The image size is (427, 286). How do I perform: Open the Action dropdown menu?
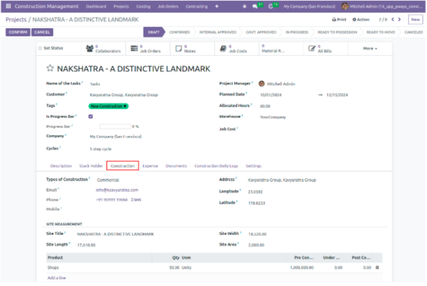(361, 20)
